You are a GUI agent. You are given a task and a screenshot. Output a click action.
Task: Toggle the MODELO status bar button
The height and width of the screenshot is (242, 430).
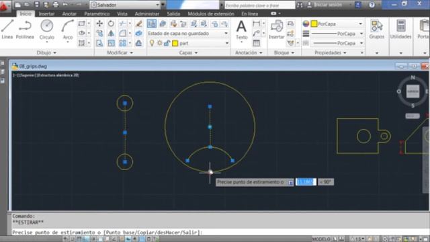[x=321, y=239]
